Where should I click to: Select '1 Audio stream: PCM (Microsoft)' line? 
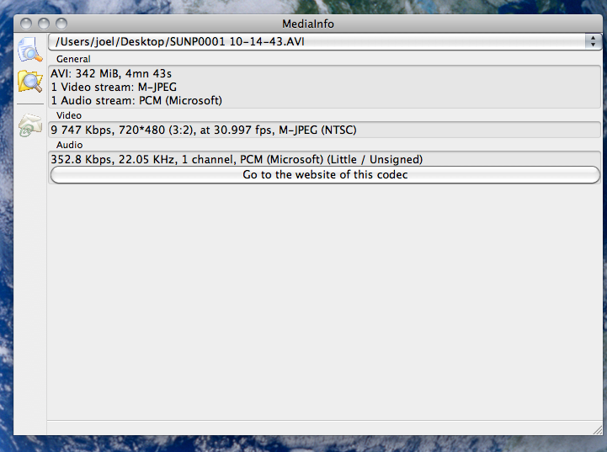click(x=136, y=101)
